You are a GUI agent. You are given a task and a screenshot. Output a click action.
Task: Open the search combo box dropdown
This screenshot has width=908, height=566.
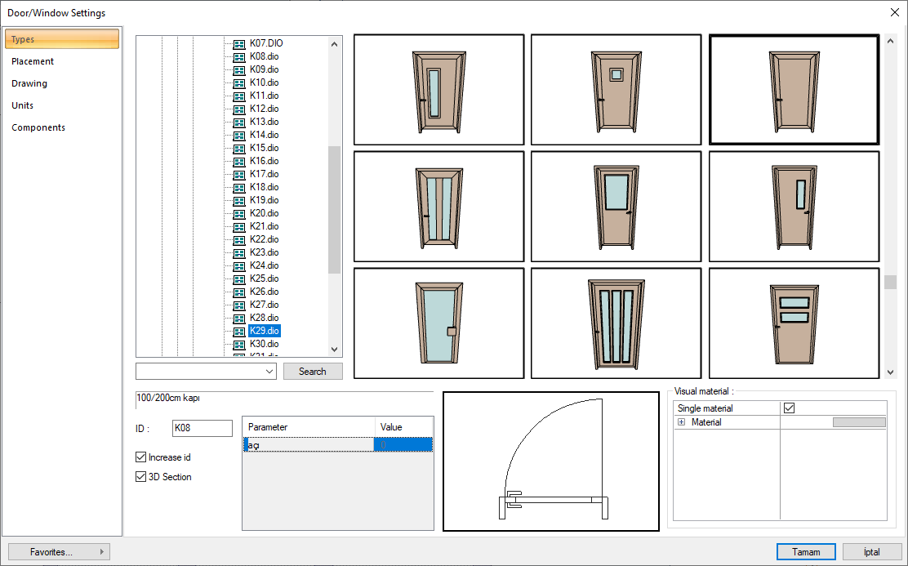pyautogui.click(x=270, y=372)
